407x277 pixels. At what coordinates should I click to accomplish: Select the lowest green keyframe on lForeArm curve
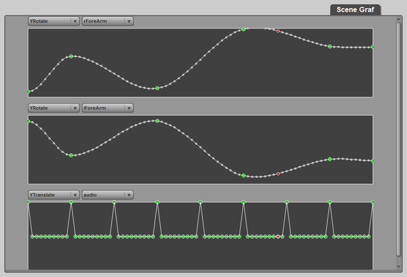[x=244, y=175]
